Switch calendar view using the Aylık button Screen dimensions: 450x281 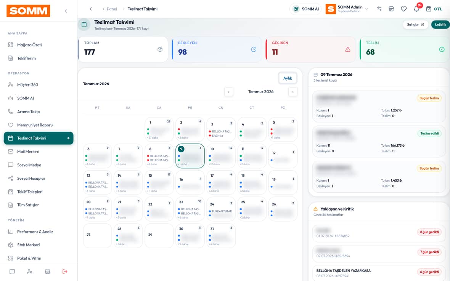288,78
